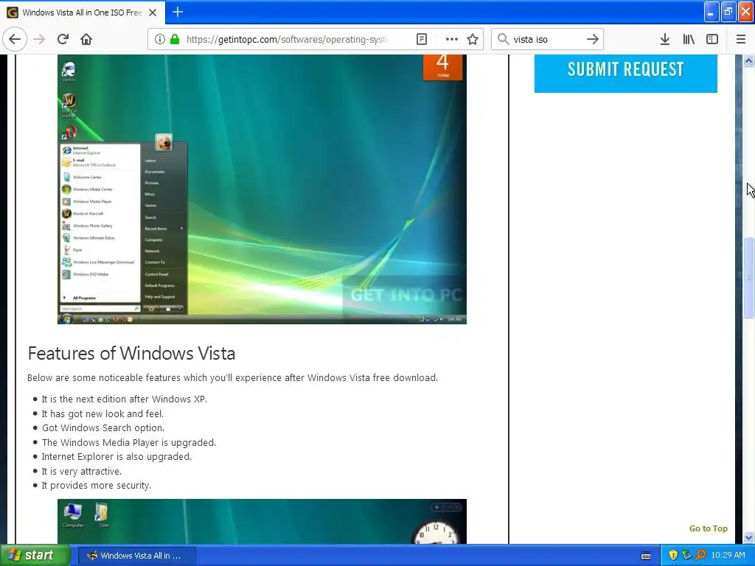755x566 pixels.
Task: Open the Vista desktop clock screenshot image
Action: (x=262, y=521)
